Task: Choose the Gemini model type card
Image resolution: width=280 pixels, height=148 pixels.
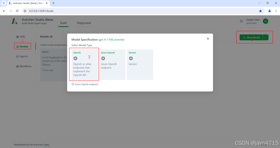Action: click(x=140, y=65)
